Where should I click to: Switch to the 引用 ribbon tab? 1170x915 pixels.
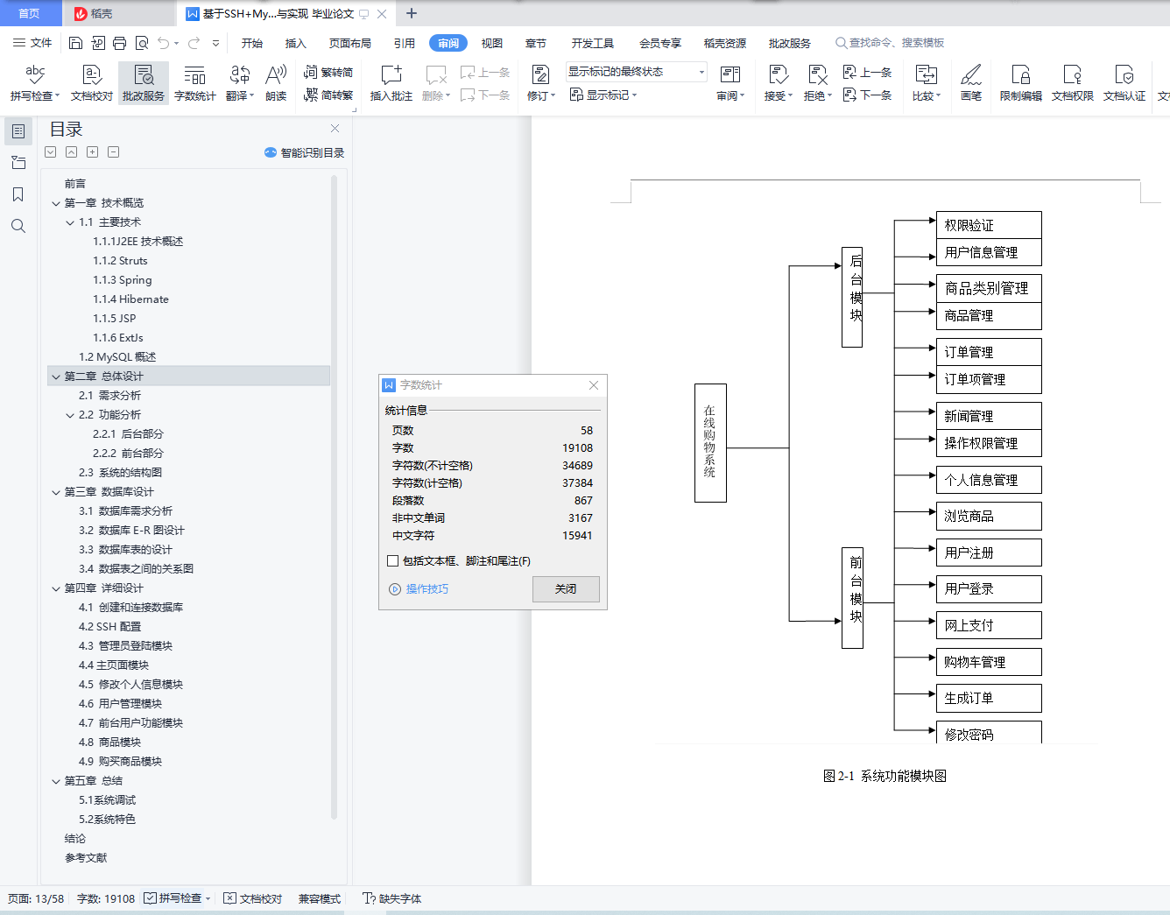405,43
